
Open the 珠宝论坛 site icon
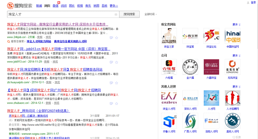coord(212,36)
